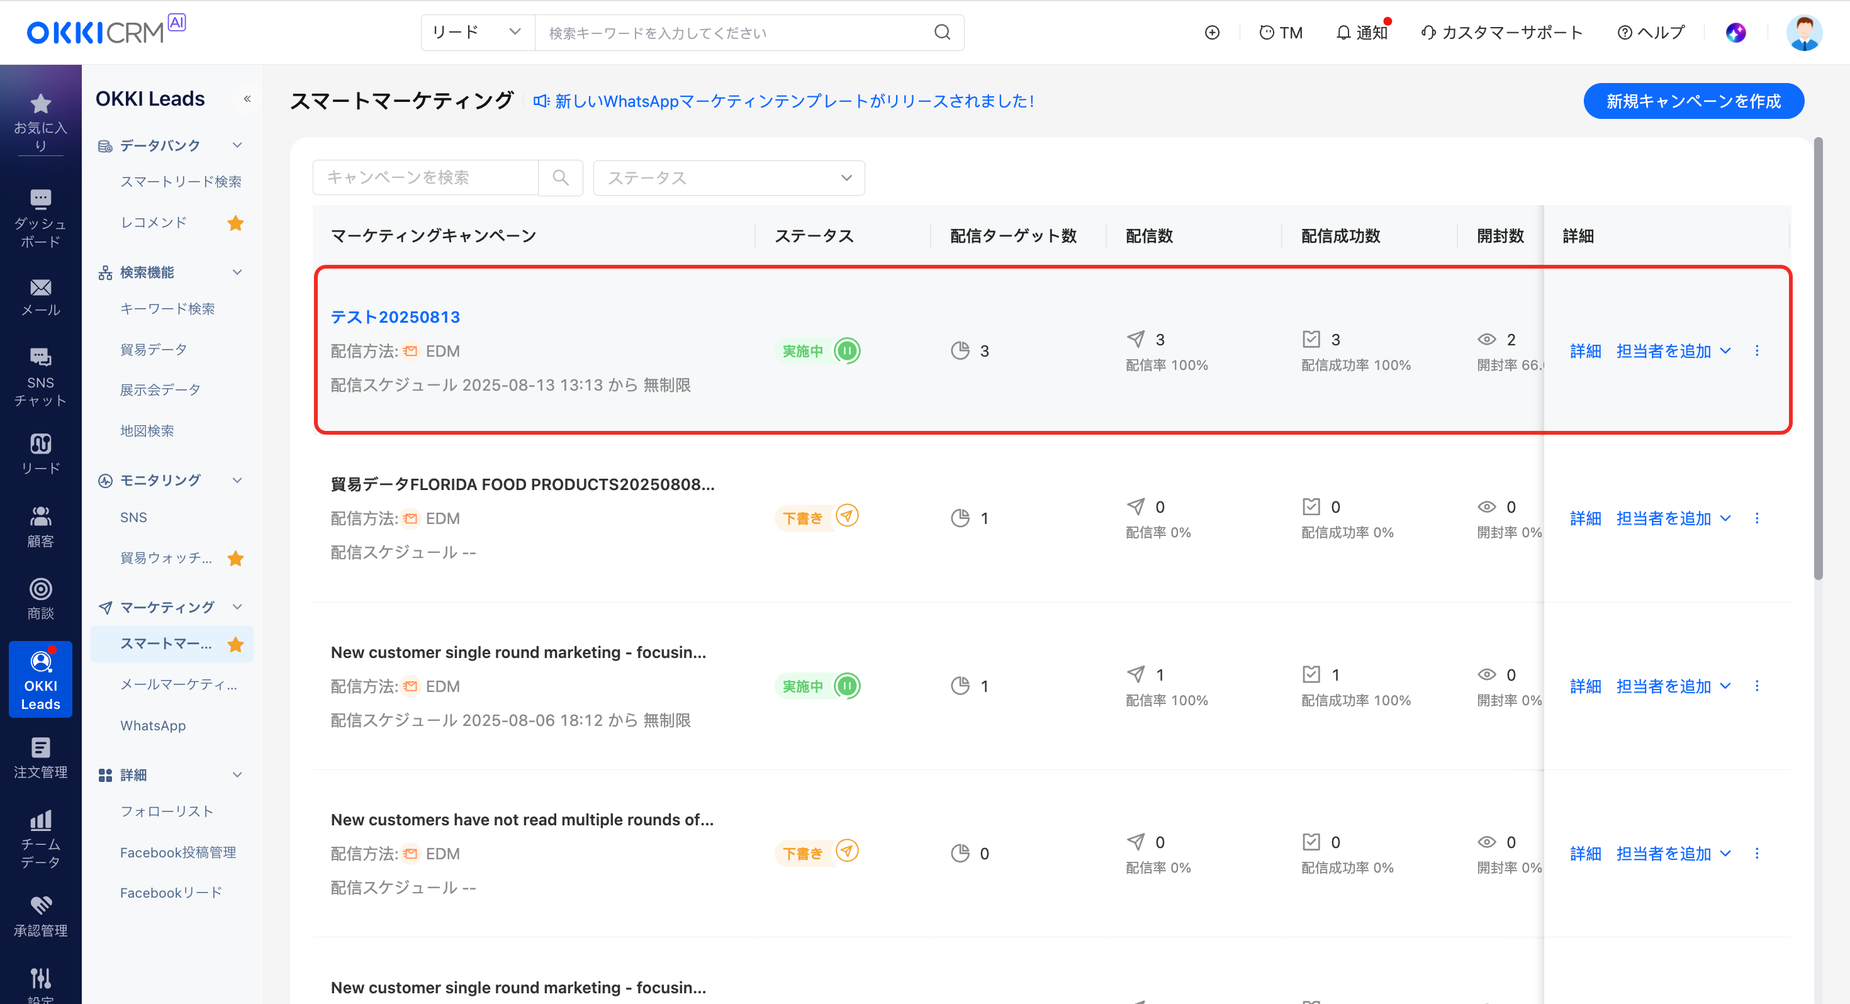Toggle favorite star for 貿易ウォッチ
Image resolution: width=1850 pixels, height=1004 pixels.
click(235, 558)
